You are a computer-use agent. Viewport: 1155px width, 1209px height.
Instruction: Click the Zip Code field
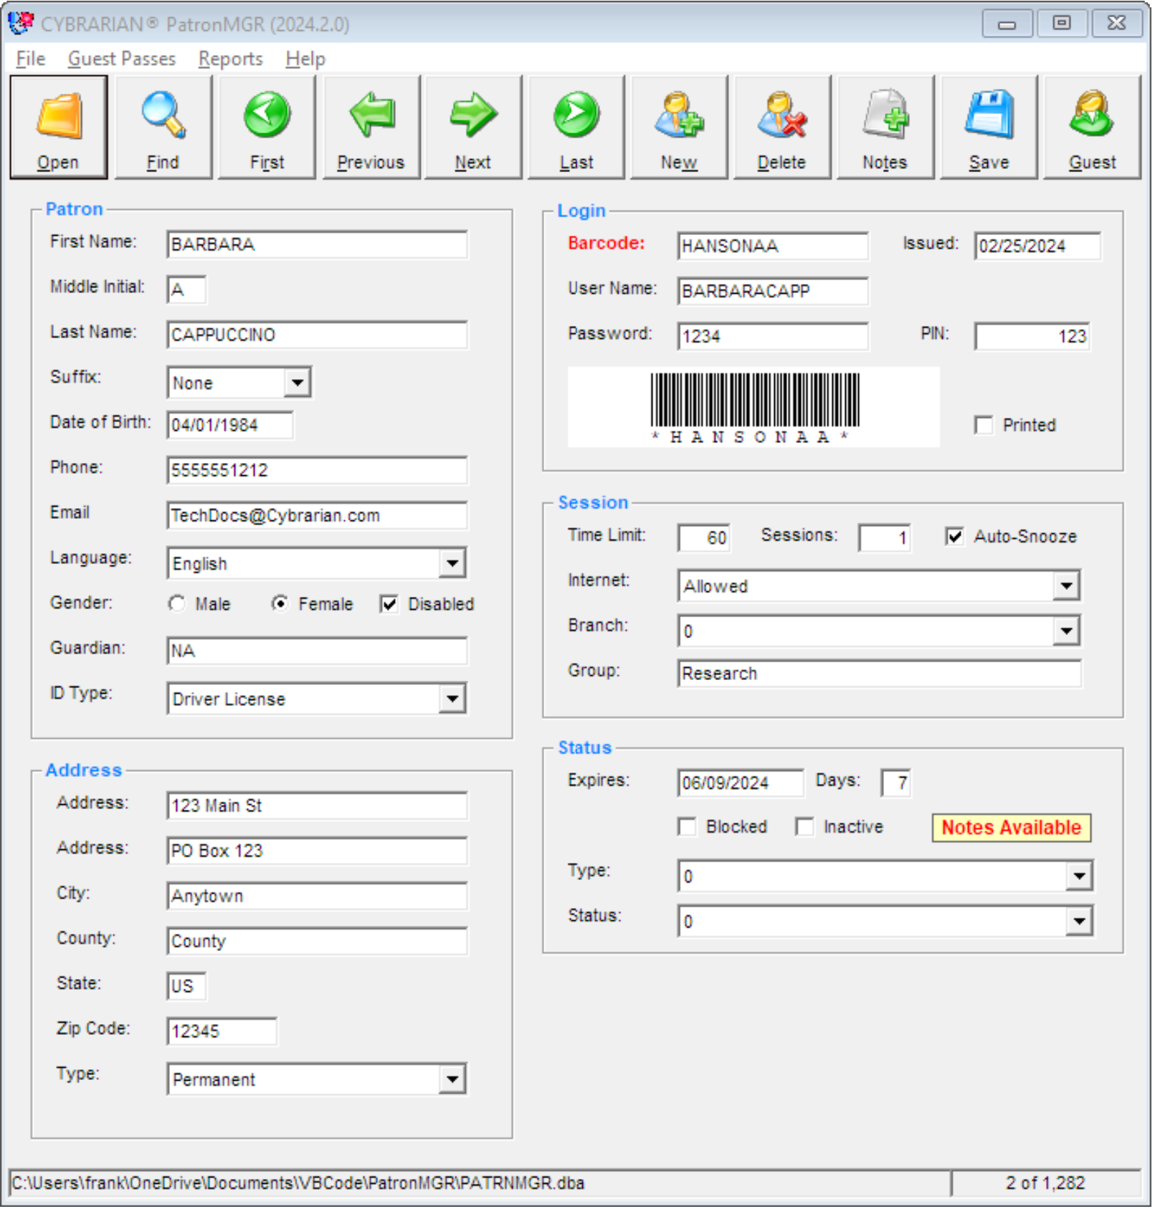[222, 1032]
